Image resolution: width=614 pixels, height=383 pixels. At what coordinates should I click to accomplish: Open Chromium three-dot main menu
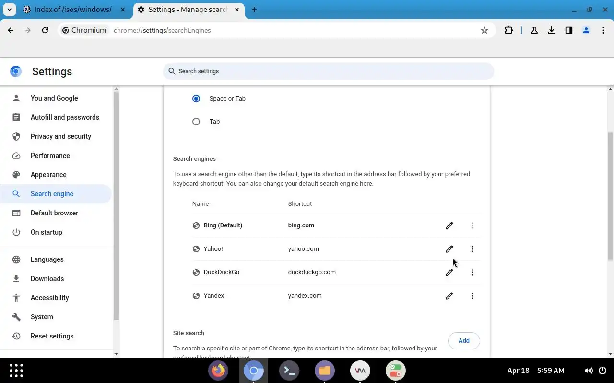[603, 30]
